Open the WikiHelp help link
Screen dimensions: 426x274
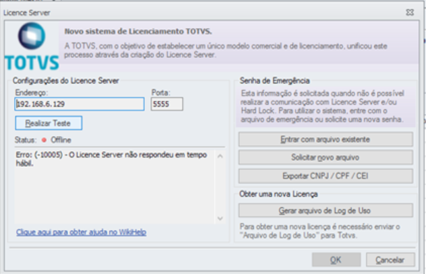[82, 232]
